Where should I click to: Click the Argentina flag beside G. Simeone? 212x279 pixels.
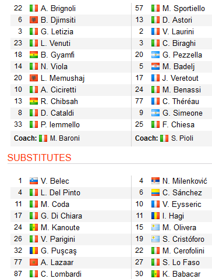coord(156,113)
